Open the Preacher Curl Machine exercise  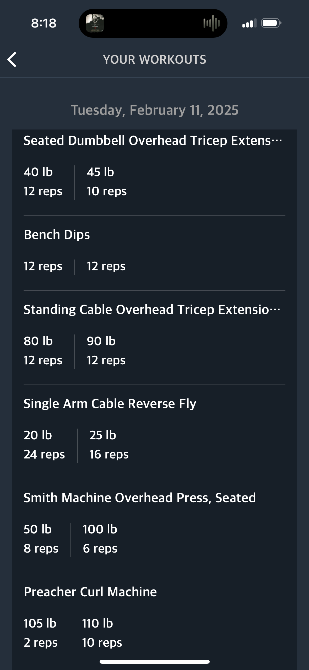[x=90, y=592]
